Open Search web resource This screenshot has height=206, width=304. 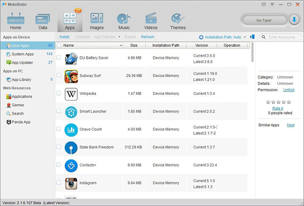[x=15, y=114]
